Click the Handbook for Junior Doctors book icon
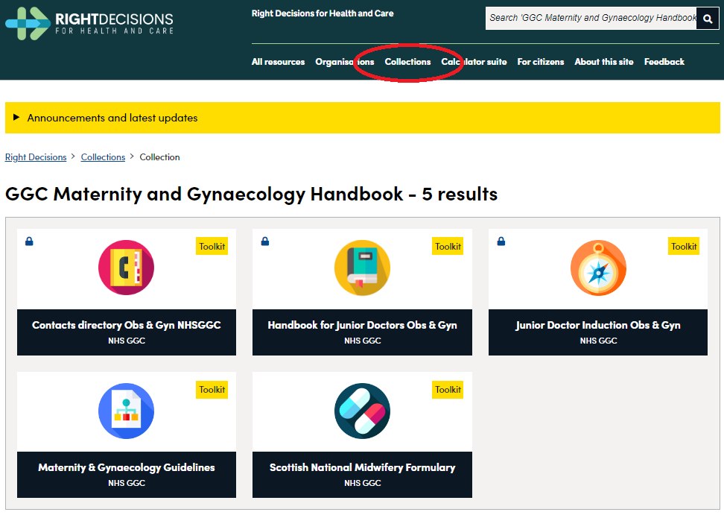The height and width of the screenshot is (515, 724). [x=362, y=268]
